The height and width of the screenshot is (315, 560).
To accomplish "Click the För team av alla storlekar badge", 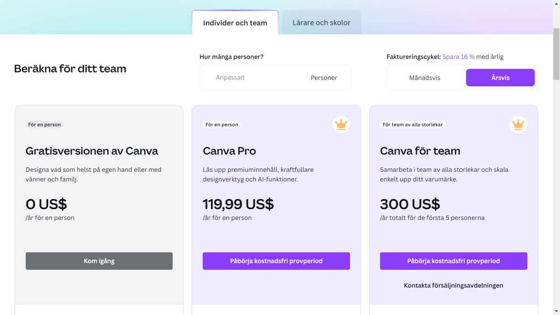I will (x=413, y=125).
